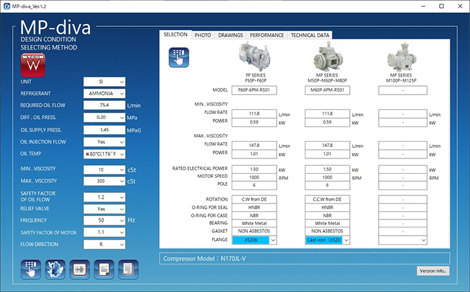Screen dimensions: 470x292
Task: Click the M60P-6PM-RS01 model field
Action: click(328, 90)
